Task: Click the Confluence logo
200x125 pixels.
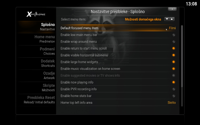Action: click(36, 14)
